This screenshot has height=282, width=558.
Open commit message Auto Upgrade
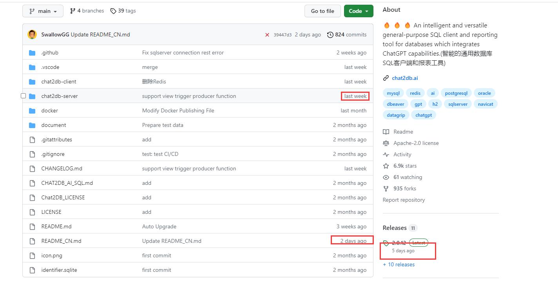tap(159, 226)
